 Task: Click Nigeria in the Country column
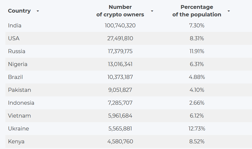[18, 64]
